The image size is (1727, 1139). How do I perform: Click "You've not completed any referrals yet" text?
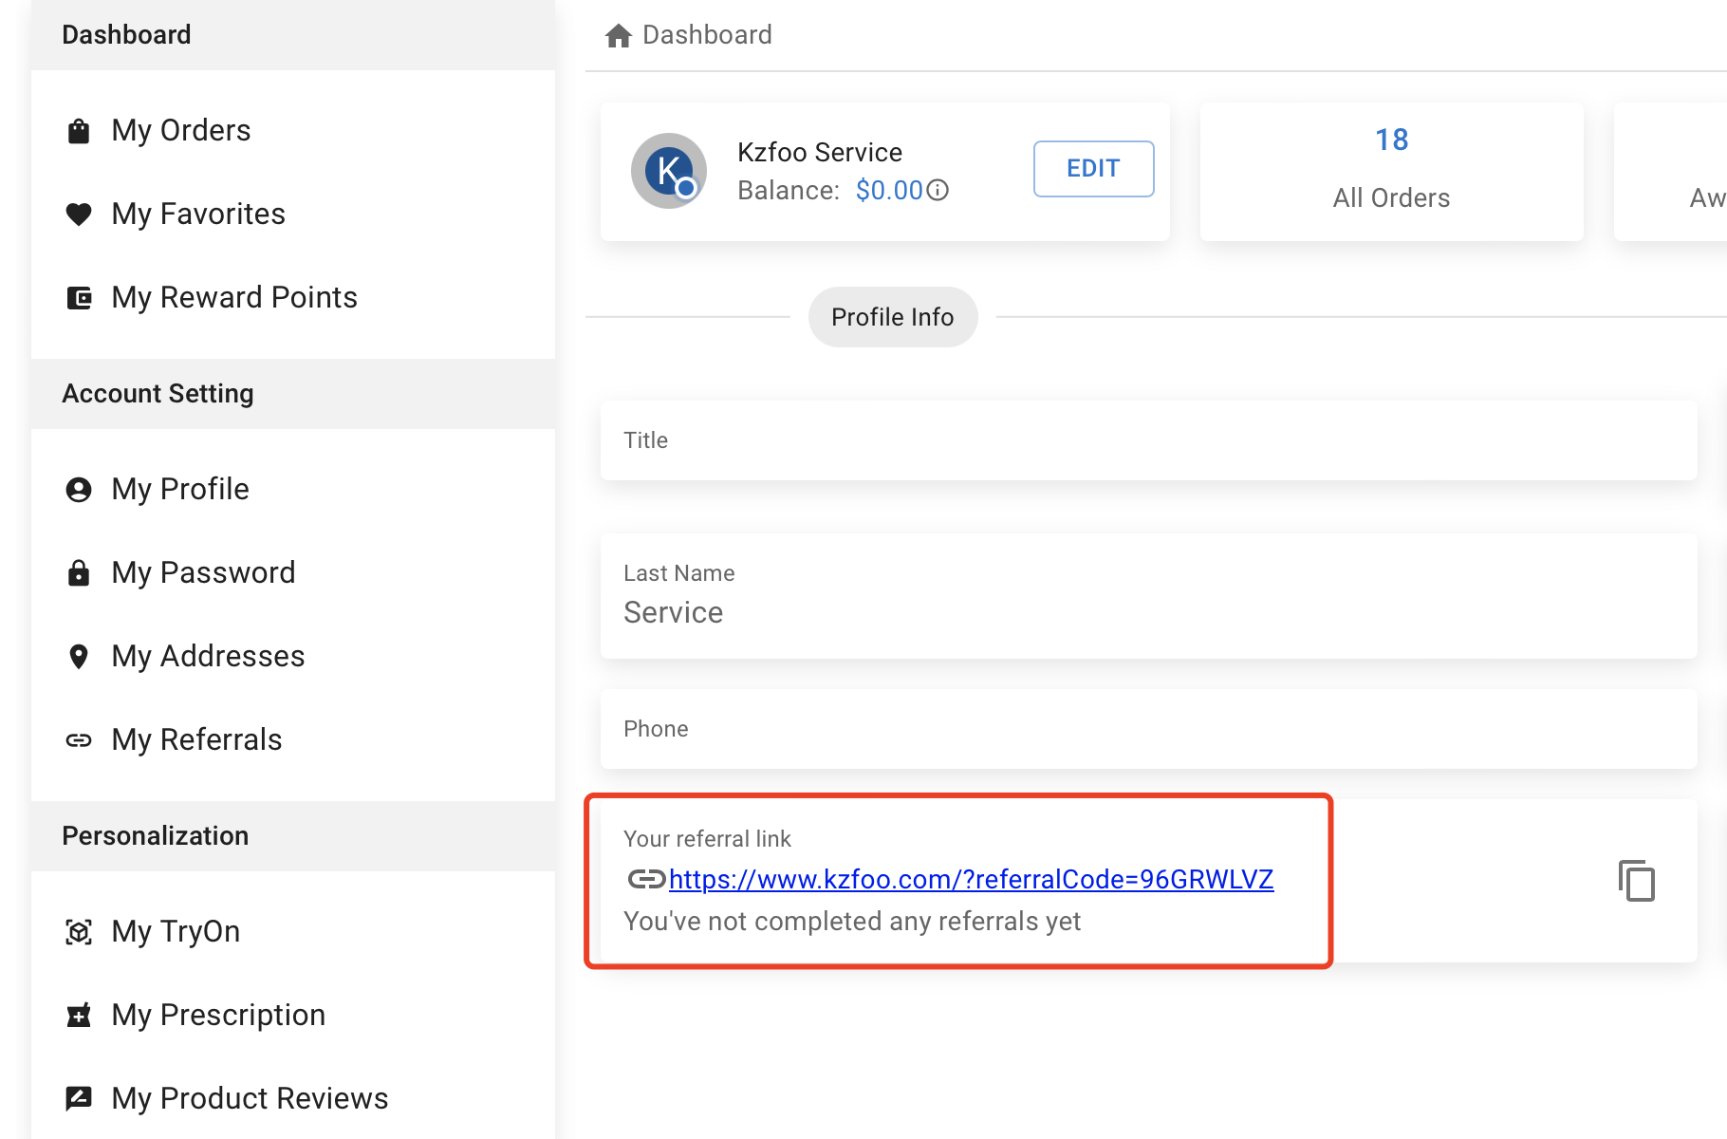pos(852,922)
